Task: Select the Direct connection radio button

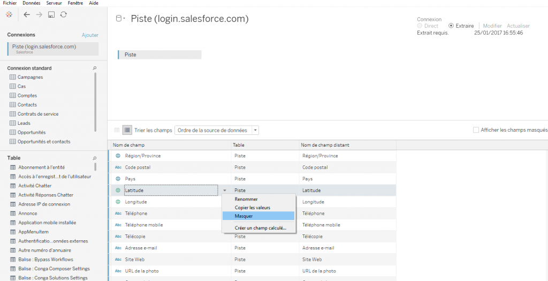Action: coord(420,26)
